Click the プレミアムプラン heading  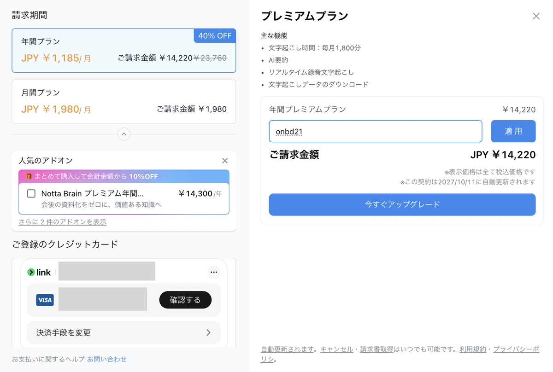[305, 16]
